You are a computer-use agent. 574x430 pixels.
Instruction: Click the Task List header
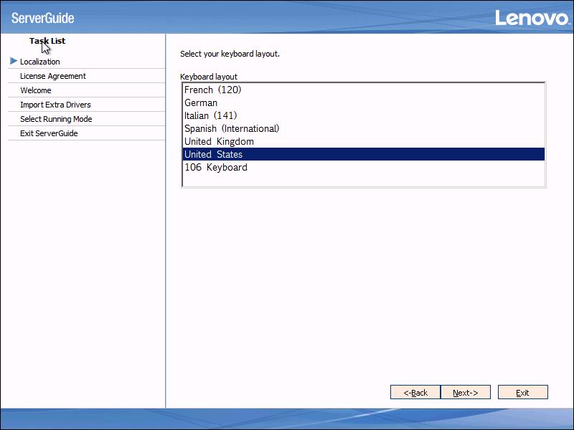pyautogui.click(x=47, y=41)
